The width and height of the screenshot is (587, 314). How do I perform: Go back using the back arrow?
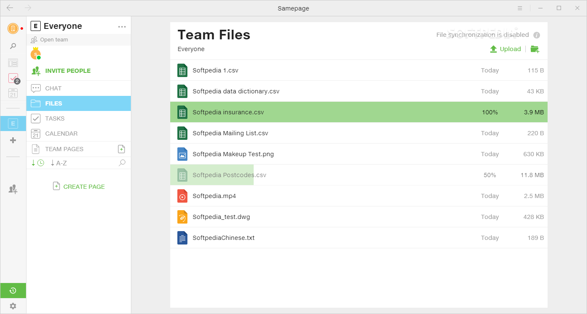10,8
